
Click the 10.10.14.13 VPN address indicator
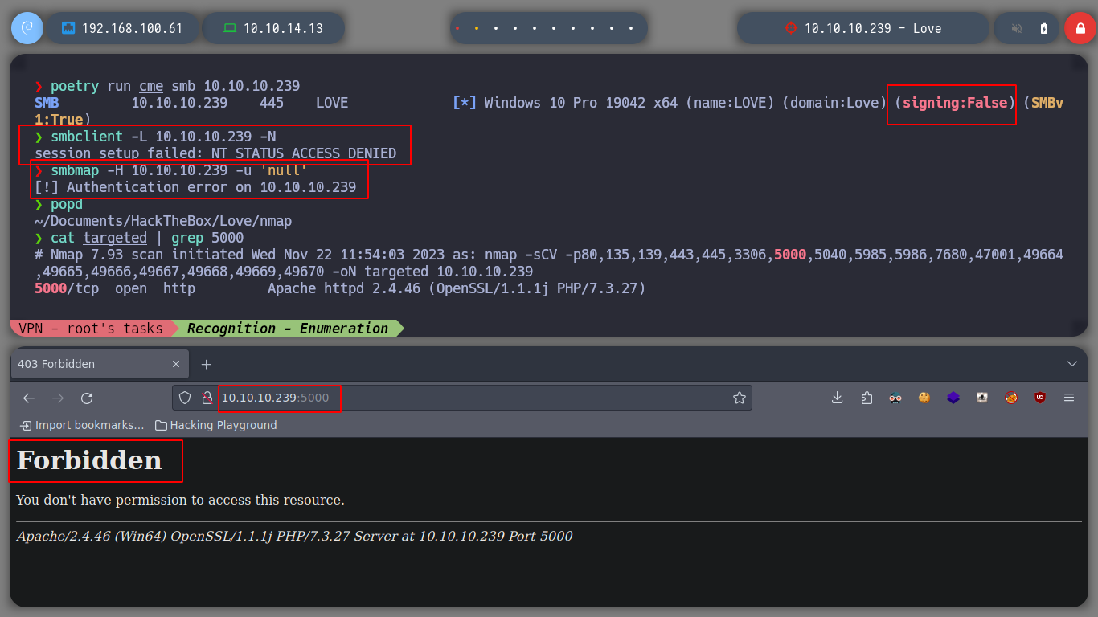273,28
